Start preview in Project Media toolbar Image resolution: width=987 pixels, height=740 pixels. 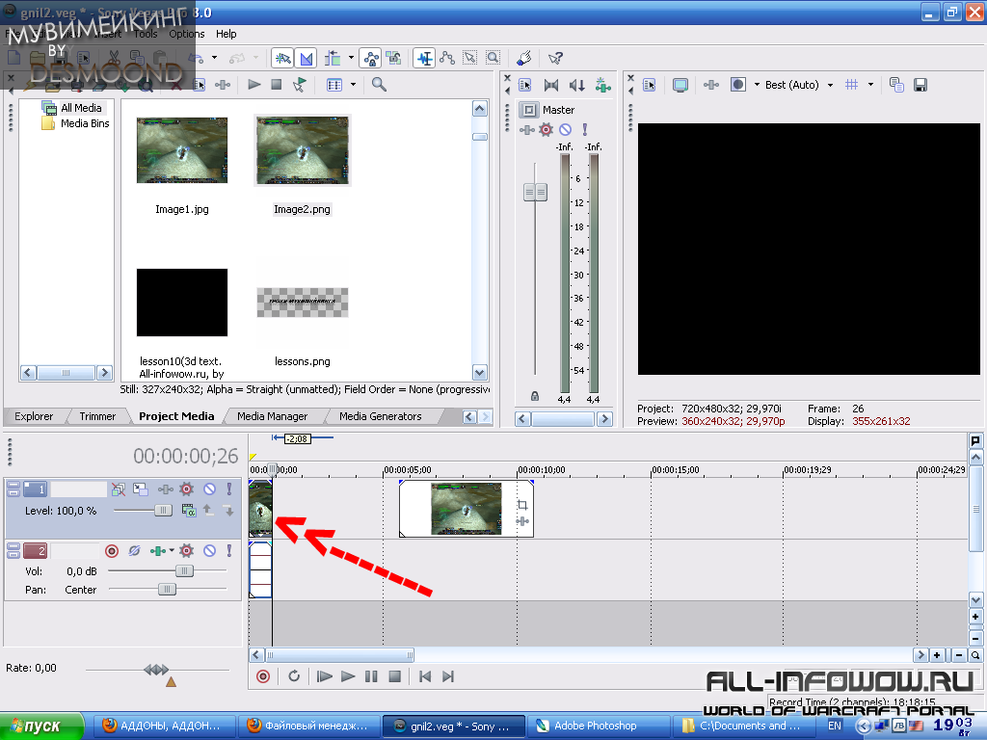click(254, 85)
